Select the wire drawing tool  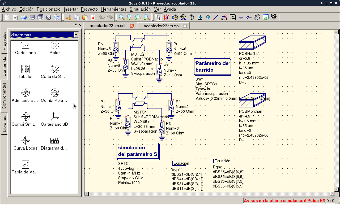[x=216, y=18]
